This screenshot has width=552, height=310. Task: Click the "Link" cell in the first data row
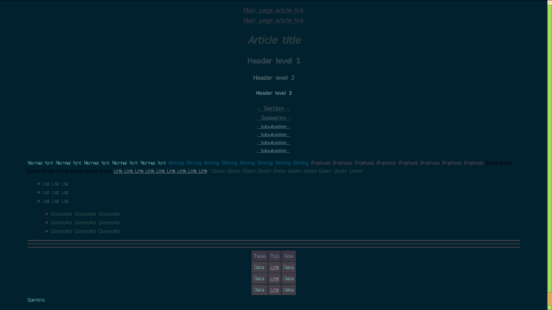pyautogui.click(x=274, y=267)
